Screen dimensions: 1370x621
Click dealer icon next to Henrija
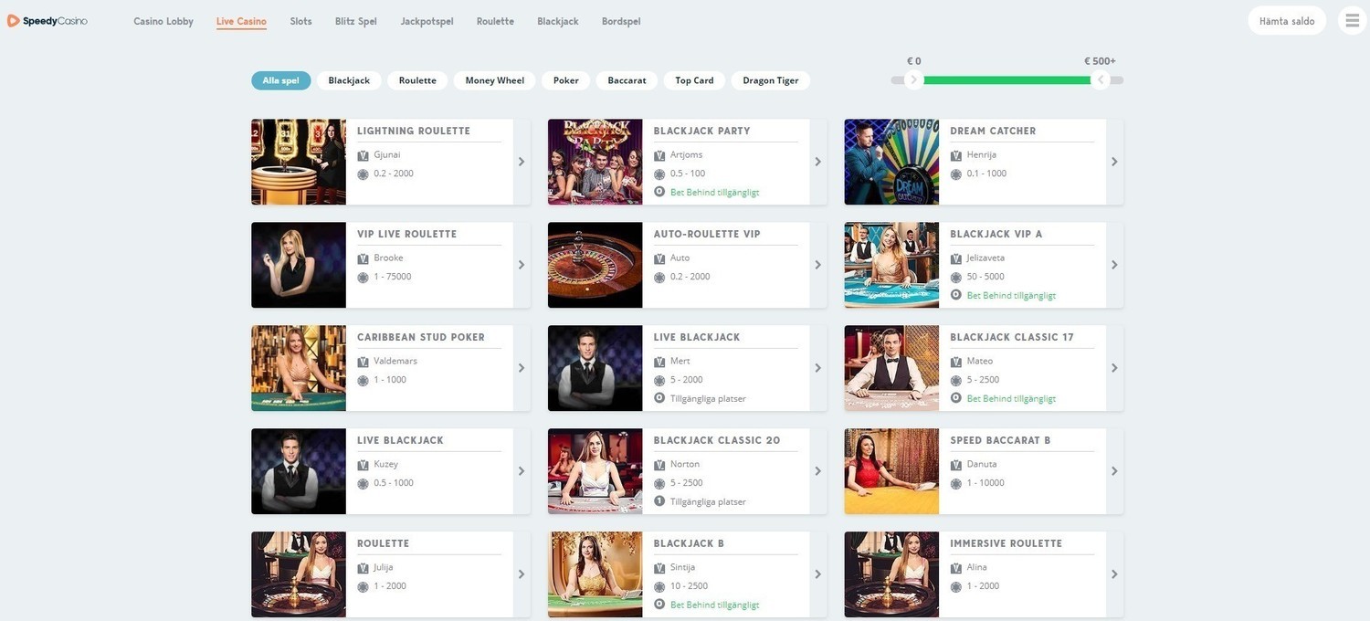pyautogui.click(x=956, y=155)
